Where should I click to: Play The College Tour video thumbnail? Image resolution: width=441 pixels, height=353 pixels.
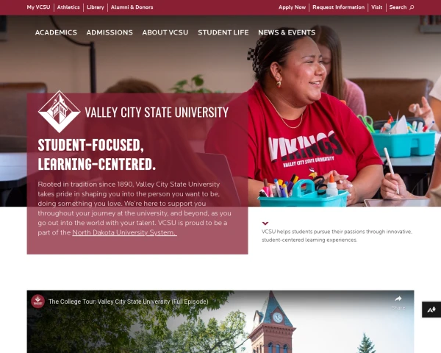220,322
